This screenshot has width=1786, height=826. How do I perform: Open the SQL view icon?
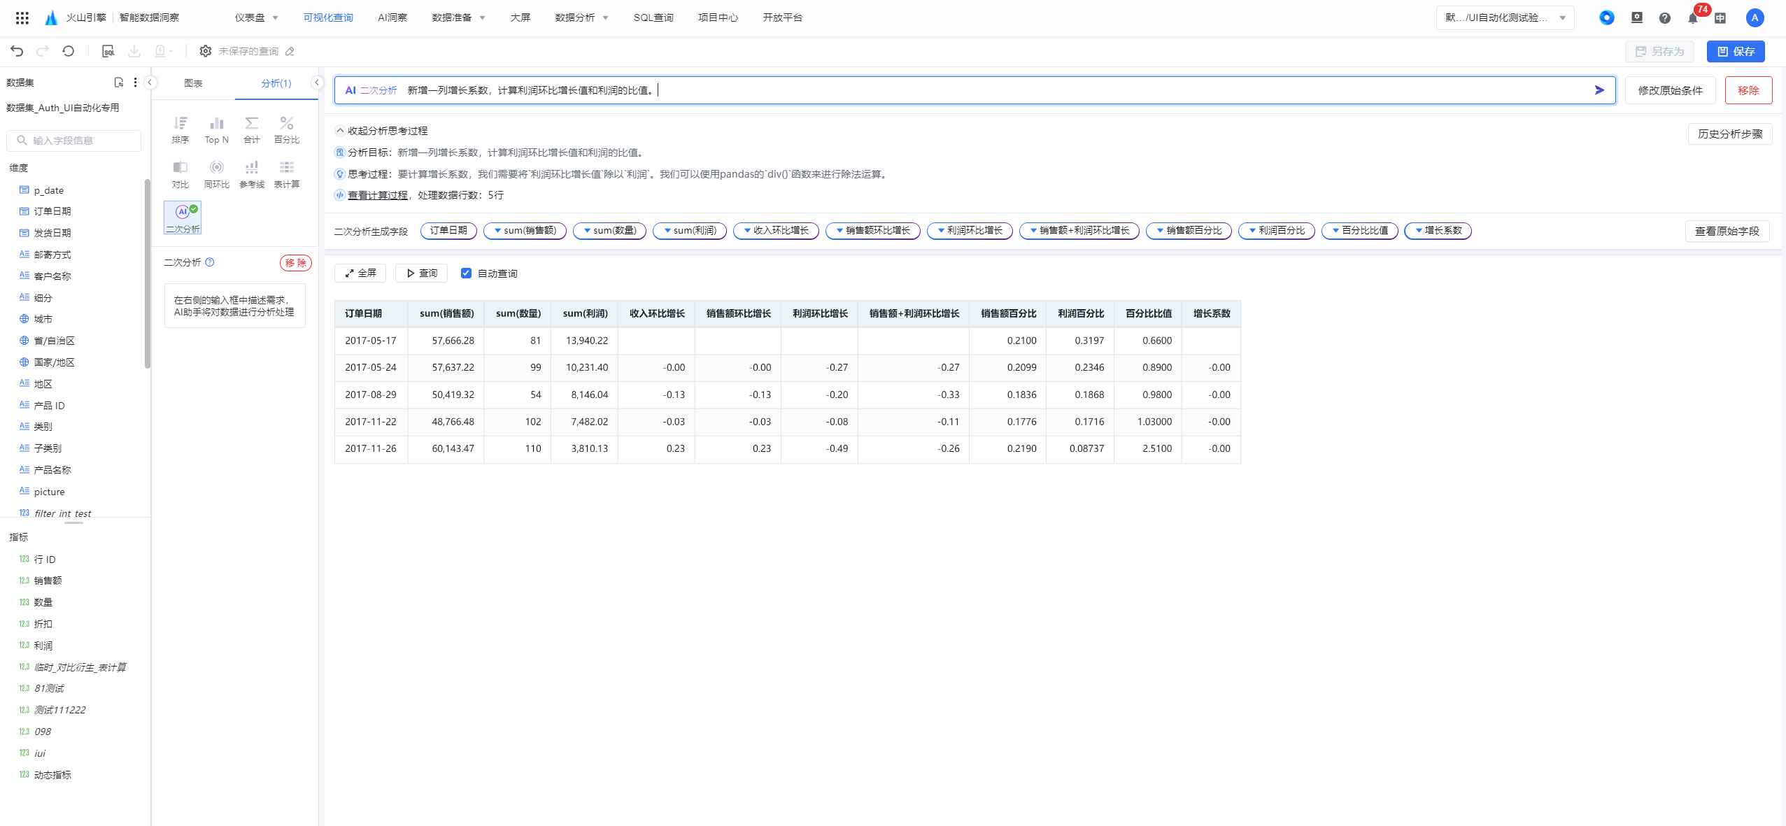pos(108,51)
